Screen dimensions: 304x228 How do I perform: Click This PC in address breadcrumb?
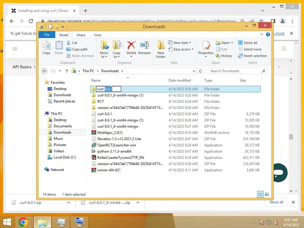(88, 71)
